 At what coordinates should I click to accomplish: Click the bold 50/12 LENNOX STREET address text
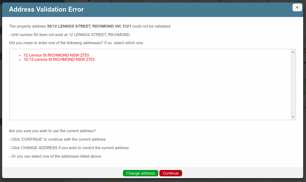pos(89,26)
